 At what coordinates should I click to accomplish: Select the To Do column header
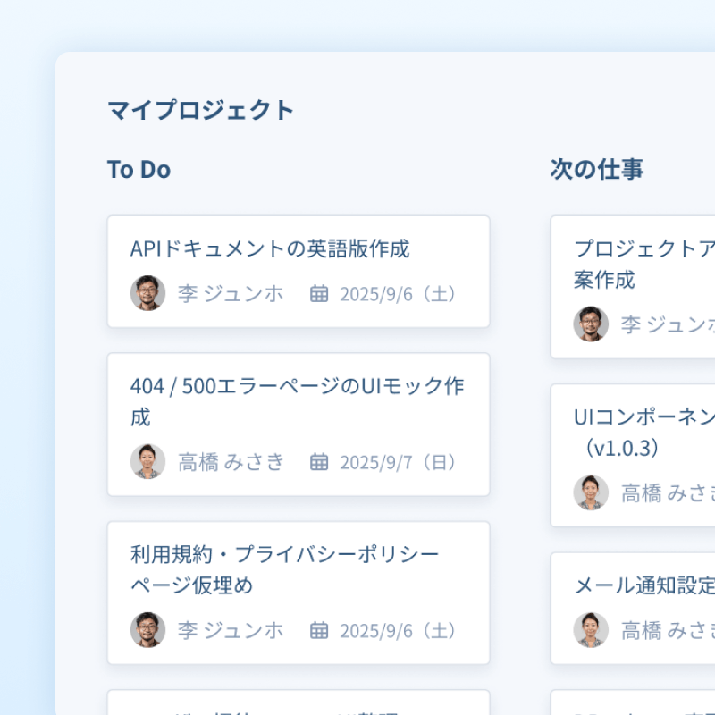139,170
